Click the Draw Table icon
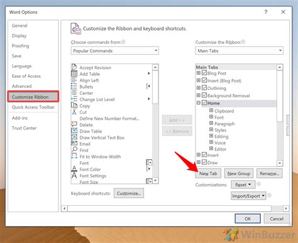The width and height of the screenshot is (298, 243). coord(74,131)
